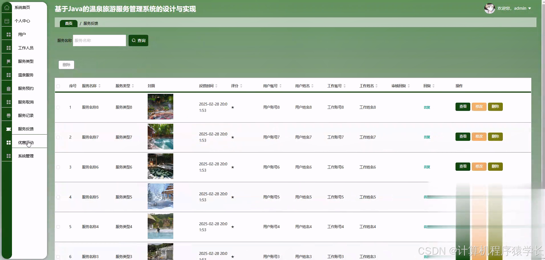545x260 pixels.
Task: Sort by 反馈时间 column arrows
Action: [x=216, y=86]
